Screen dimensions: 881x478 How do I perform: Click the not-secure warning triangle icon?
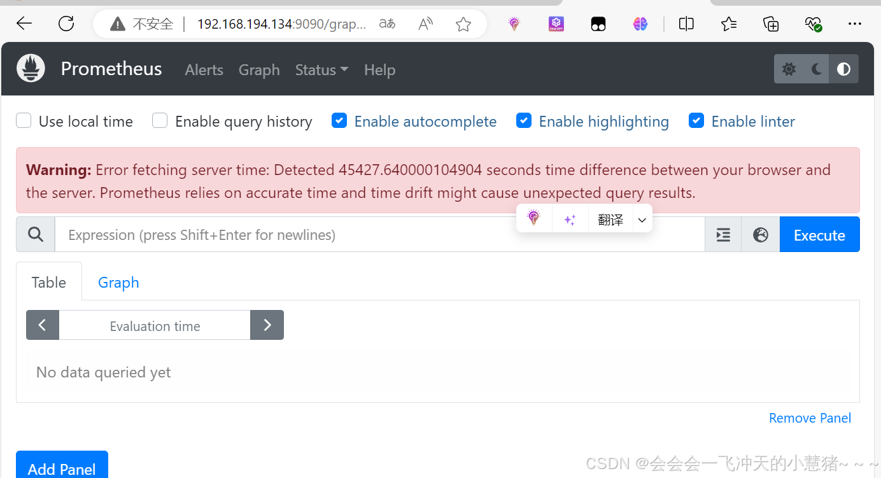117,25
